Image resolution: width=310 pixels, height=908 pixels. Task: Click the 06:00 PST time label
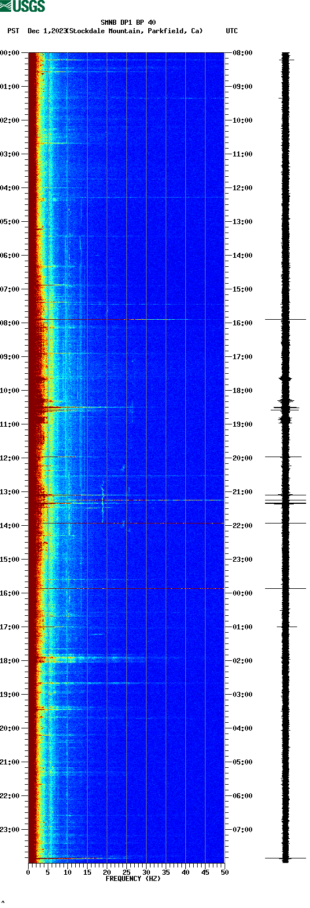[10, 256]
